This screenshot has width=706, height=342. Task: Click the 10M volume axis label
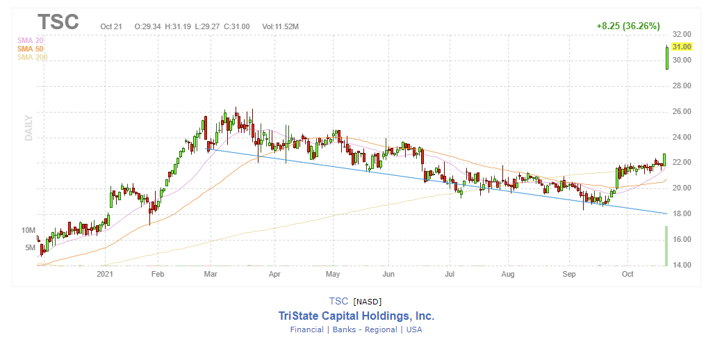28,230
